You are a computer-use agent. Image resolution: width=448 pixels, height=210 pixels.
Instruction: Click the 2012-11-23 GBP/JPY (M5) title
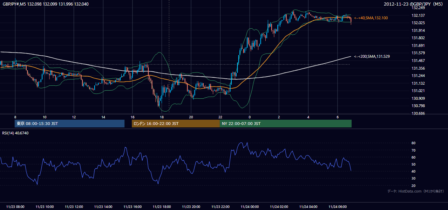click(414, 4)
